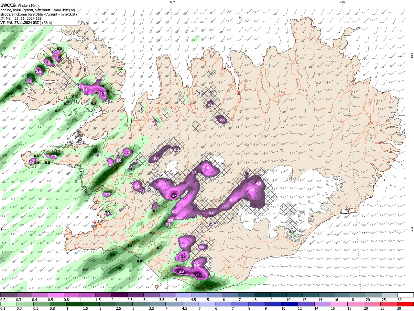
Task: Select the initial-time line 'IT: Mán. 25. 11. 2024 15Z'
Action: [21, 18]
